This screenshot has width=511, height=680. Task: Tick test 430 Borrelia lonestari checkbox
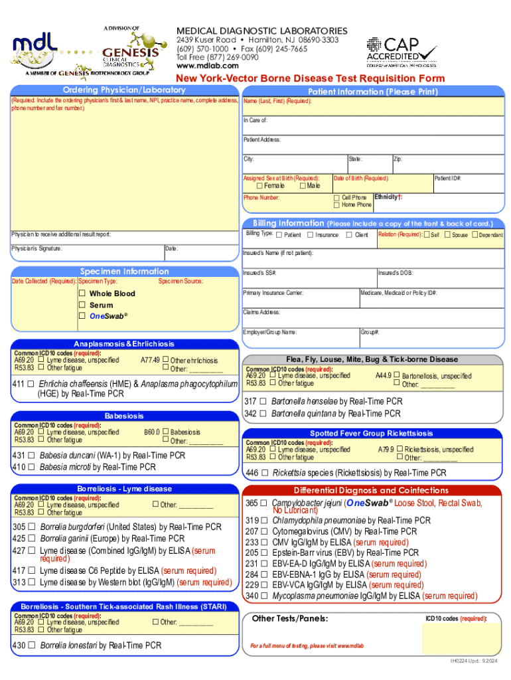(x=30, y=645)
